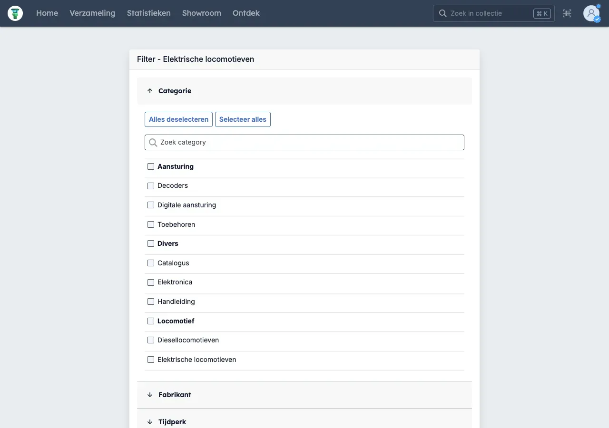Collapse the Categorie filter section
This screenshot has height=428, width=609.
(x=304, y=91)
